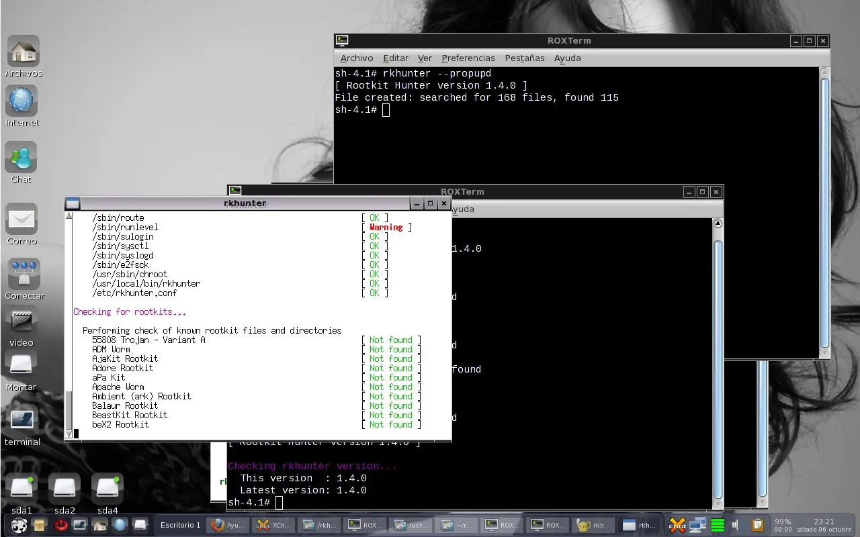This screenshot has height=537, width=860.
Task: Click the drive launcher icon in taskbar
Action: (x=140, y=525)
